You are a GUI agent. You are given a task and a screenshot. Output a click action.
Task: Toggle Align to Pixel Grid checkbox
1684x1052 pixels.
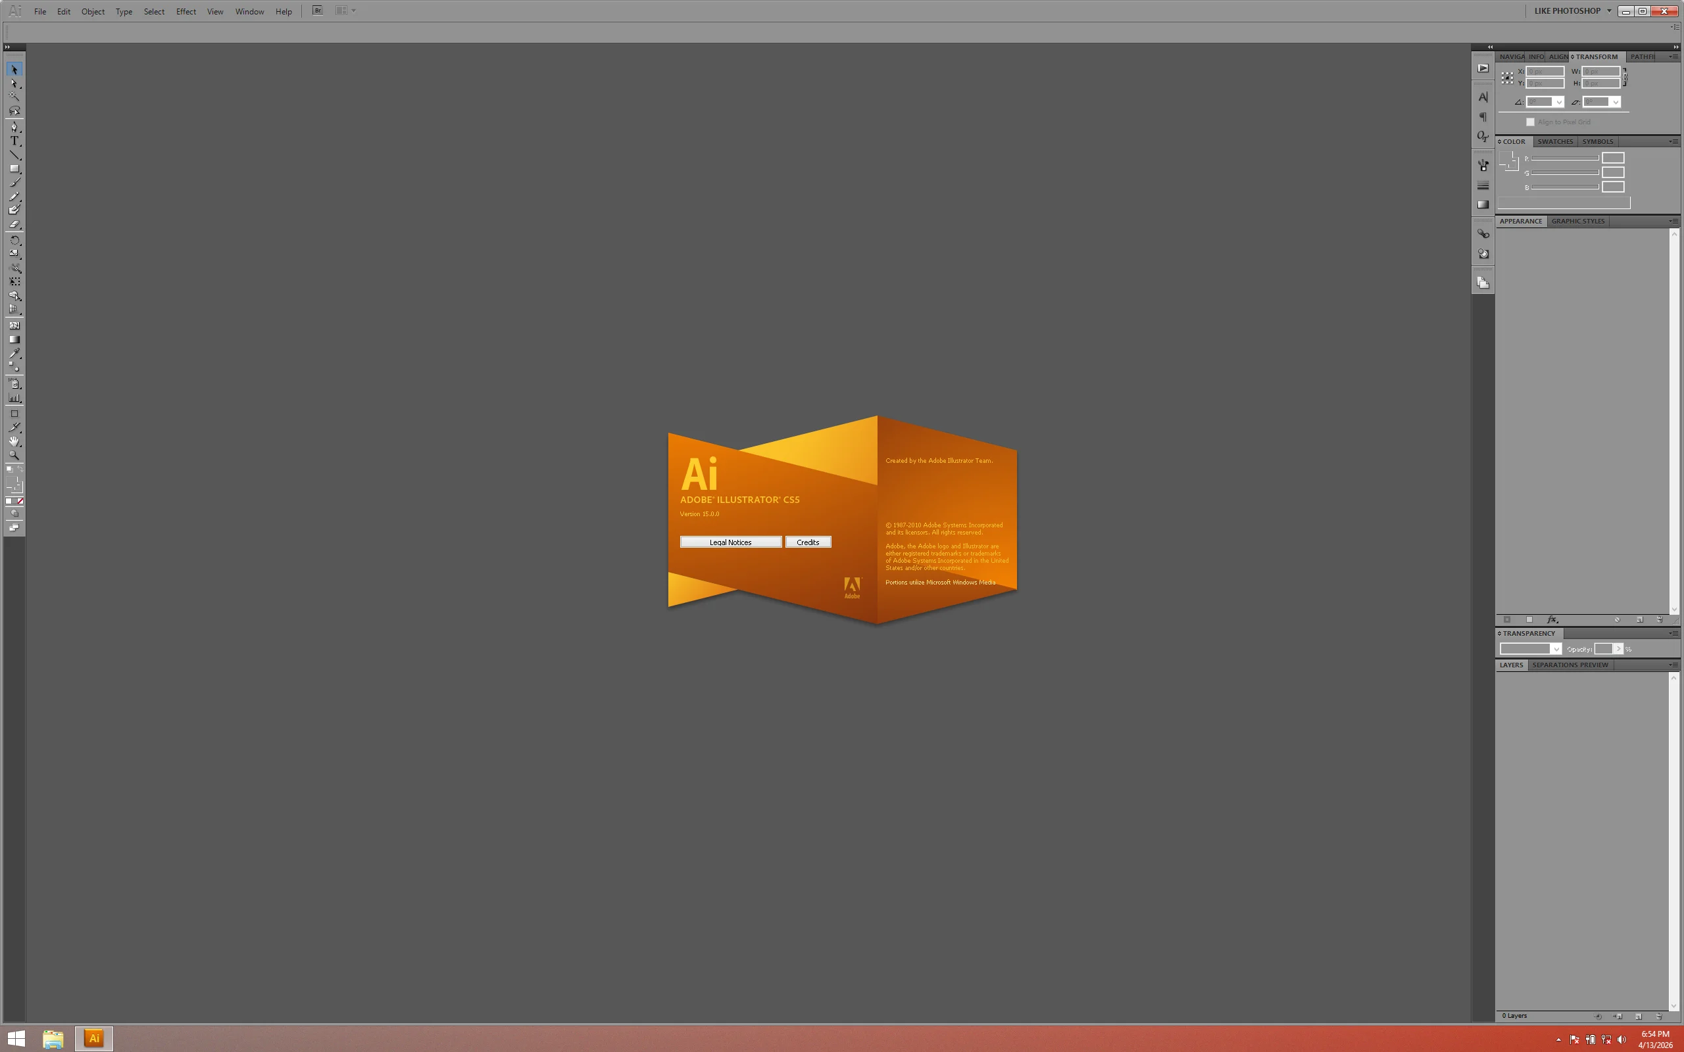(x=1530, y=122)
